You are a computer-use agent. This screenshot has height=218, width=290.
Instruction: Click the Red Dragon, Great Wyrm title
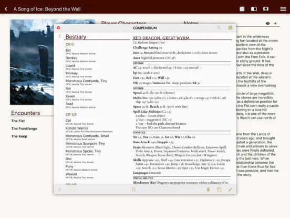[161, 38]
